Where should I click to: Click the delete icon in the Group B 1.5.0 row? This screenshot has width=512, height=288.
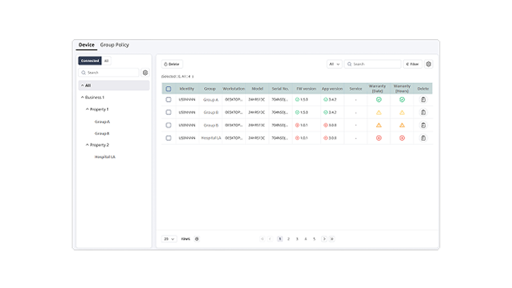coord(423,113)
